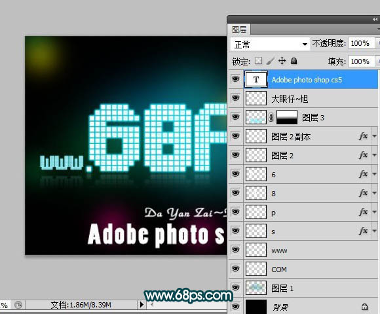This screenshot has width=380, height=314.
Task: Select the COM layer
Action: [x=303, y=269]
